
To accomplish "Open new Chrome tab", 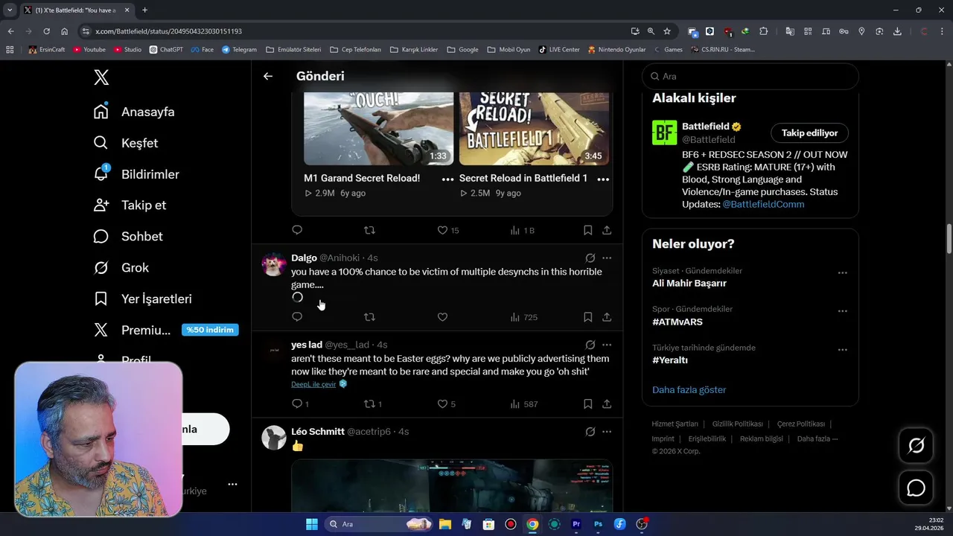I will (144, 10).
